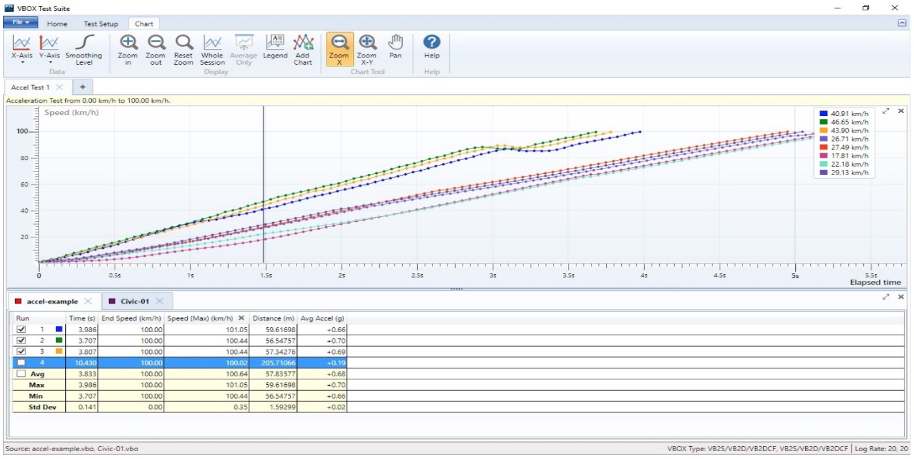Close the accel-example file tab
The image size is (914, 459).
click(x=88, y=301)
